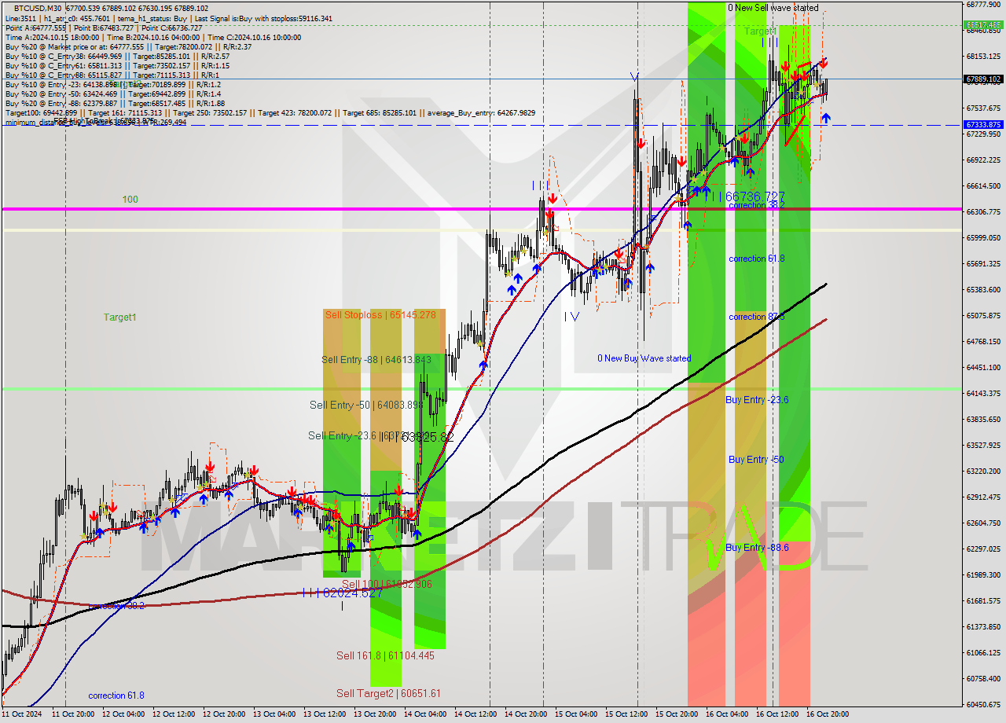Click 'correction 61.8' label in bottom-left corner

point(116,695)
